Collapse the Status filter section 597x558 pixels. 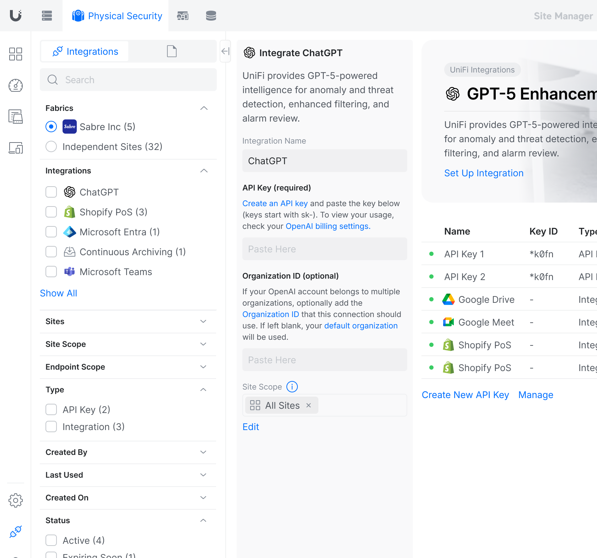(x=204, y=520)
